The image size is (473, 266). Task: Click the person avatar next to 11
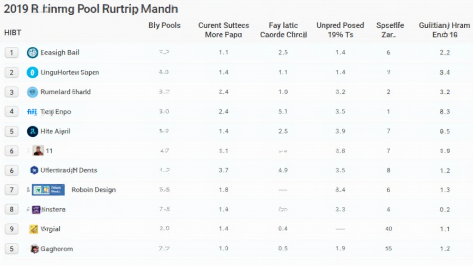(38, 151)
